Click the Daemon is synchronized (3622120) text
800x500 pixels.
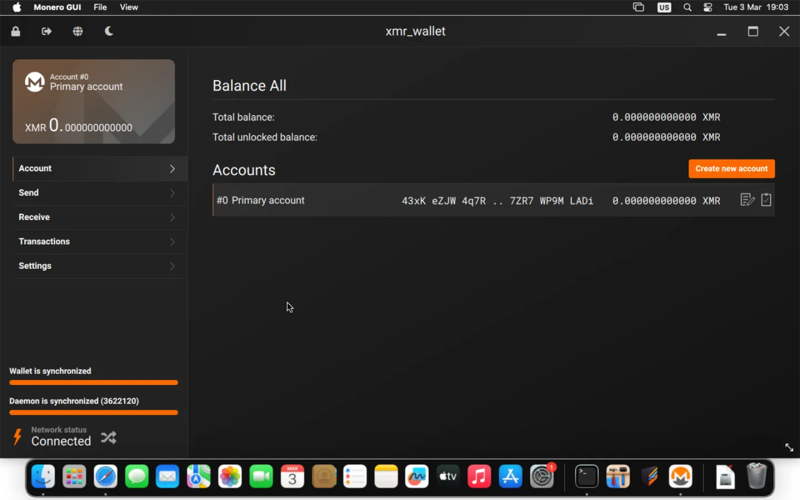coord(74,401)
